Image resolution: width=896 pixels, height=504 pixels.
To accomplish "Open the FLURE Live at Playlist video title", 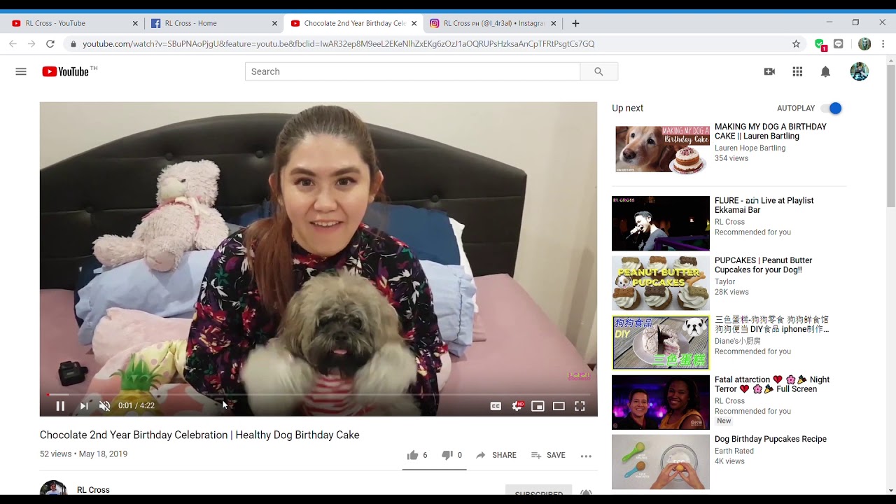I will pyautogui.click(x=764, y=205).
